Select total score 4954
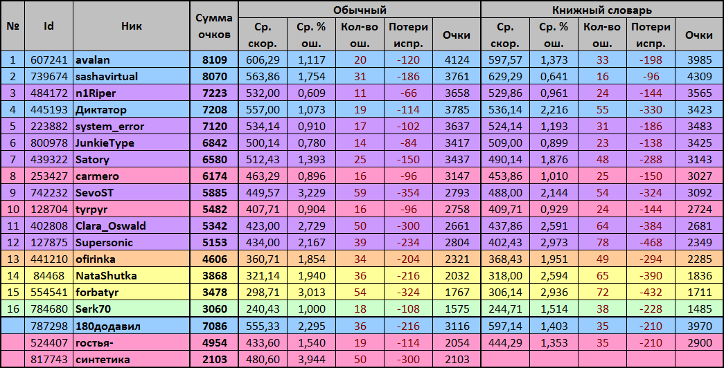 coord(215,343)
